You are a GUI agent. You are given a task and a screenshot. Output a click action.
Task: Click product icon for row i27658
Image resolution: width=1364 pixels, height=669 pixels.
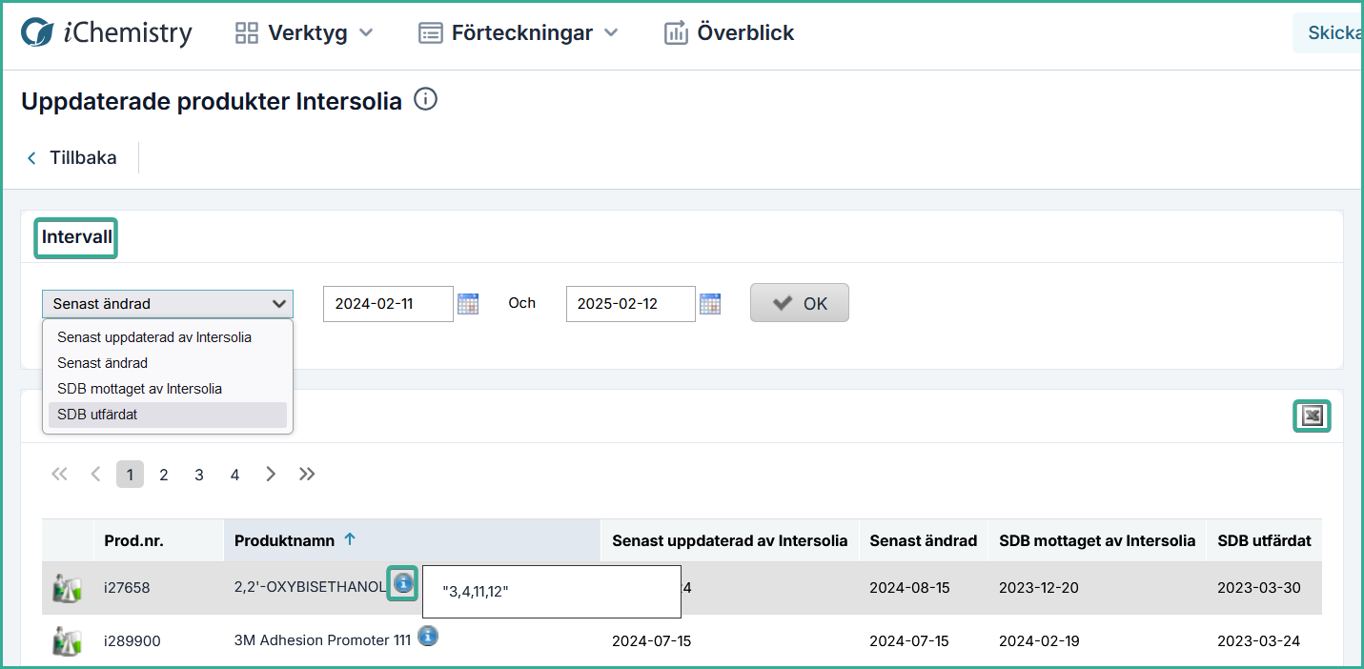coord(66,588)
